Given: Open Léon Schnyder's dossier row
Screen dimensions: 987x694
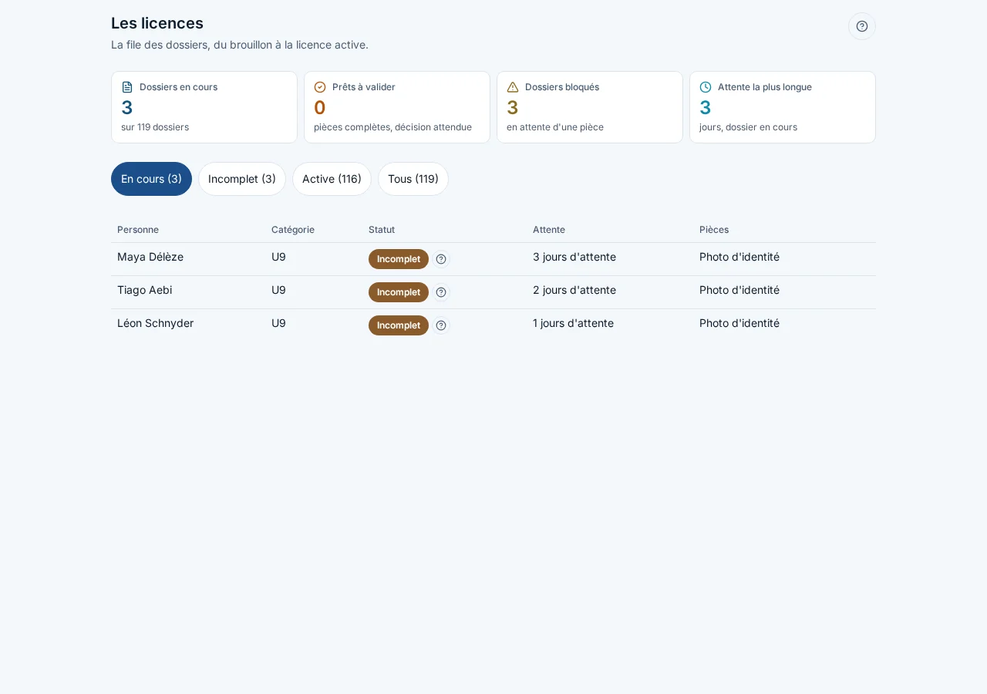Looking at the screenshot, I should [493, 325].
